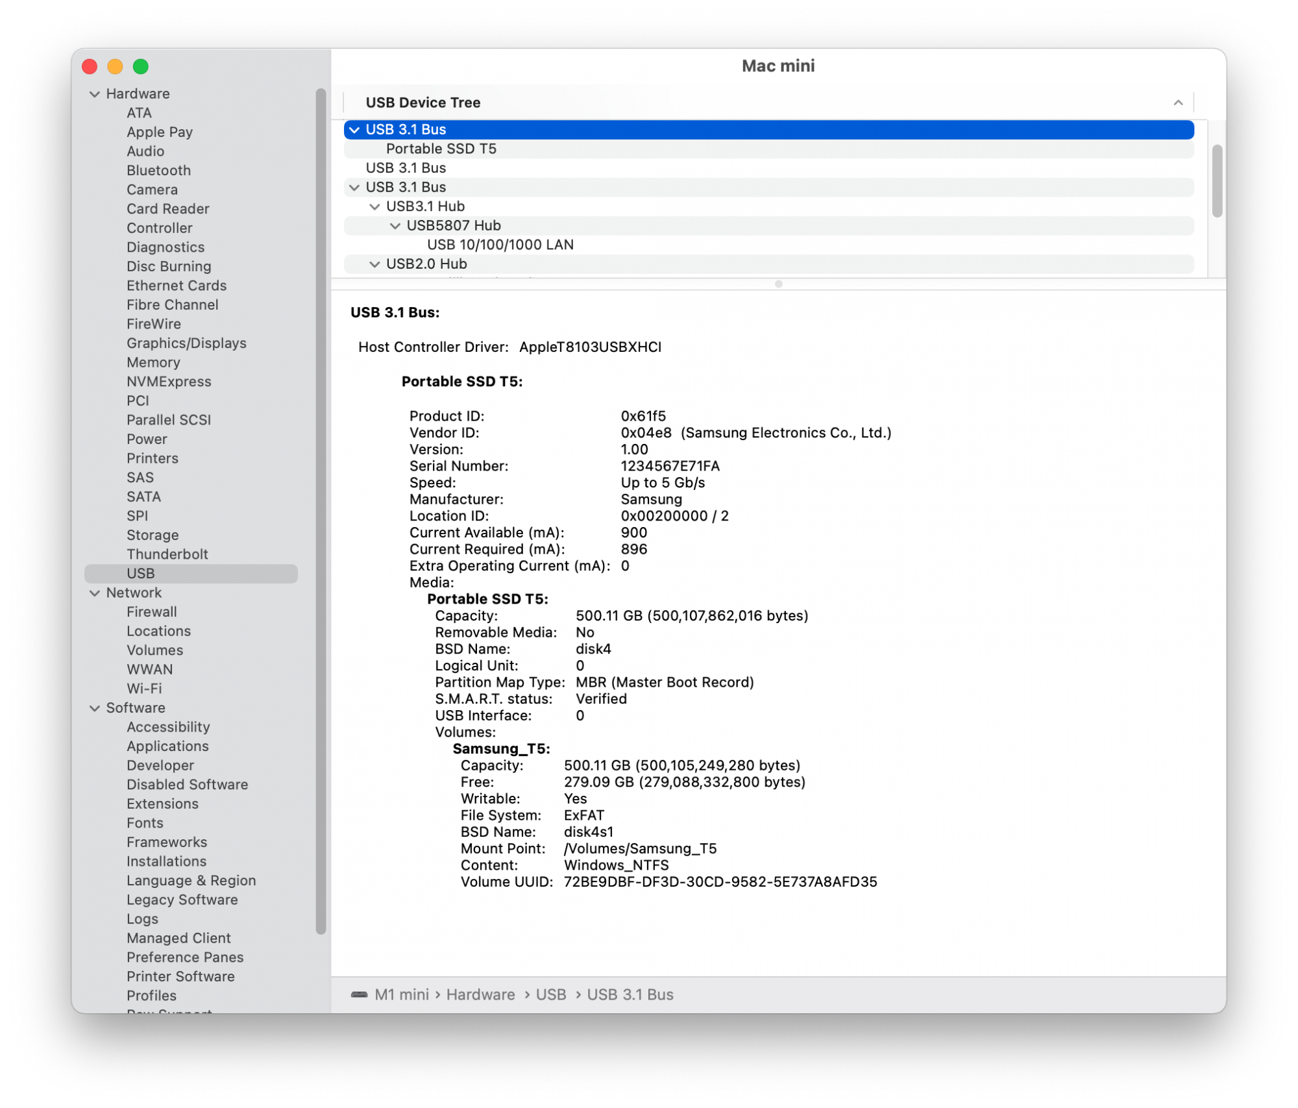Click Hardware in the bottom path bar
Viewport: 1298px width, 1108px height.
pos(480,994)
